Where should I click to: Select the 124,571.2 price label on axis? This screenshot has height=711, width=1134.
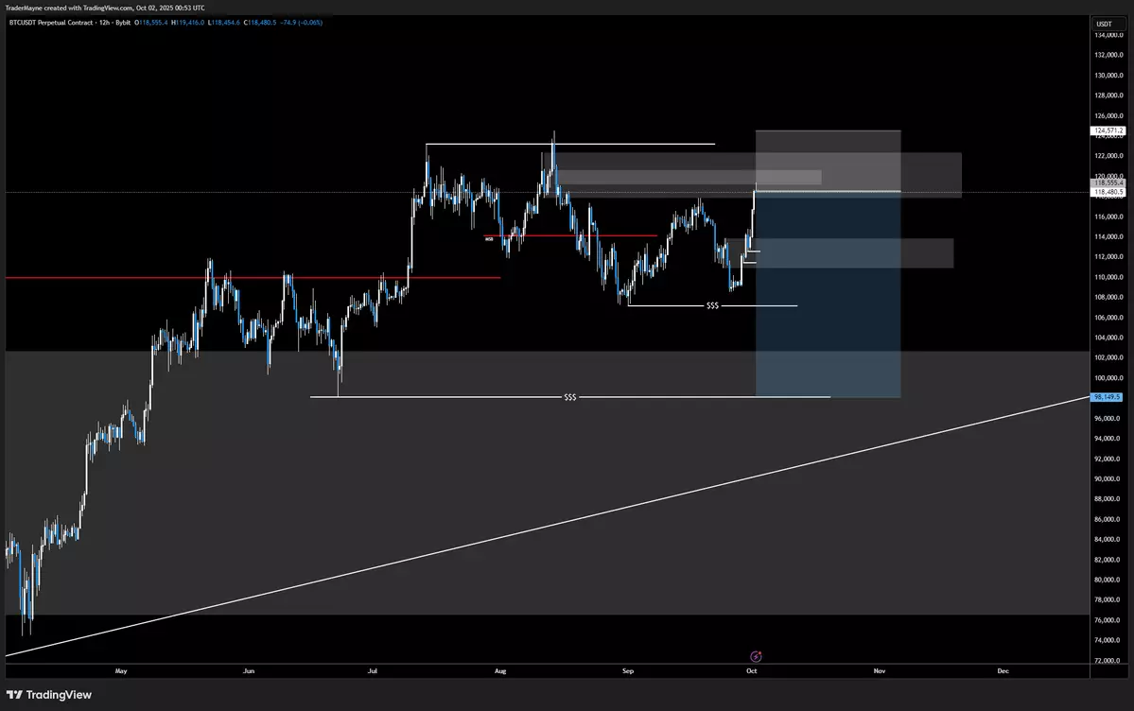[1108, 130]
